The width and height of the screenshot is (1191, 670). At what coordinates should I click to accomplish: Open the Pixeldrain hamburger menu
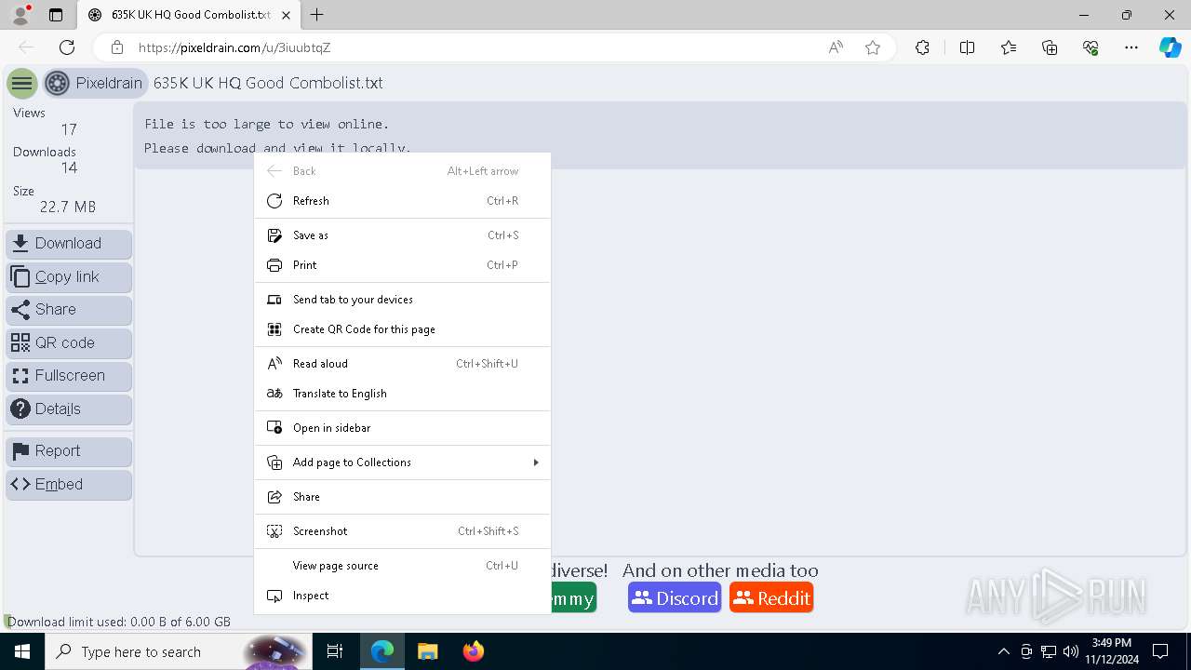pos(21,84)
